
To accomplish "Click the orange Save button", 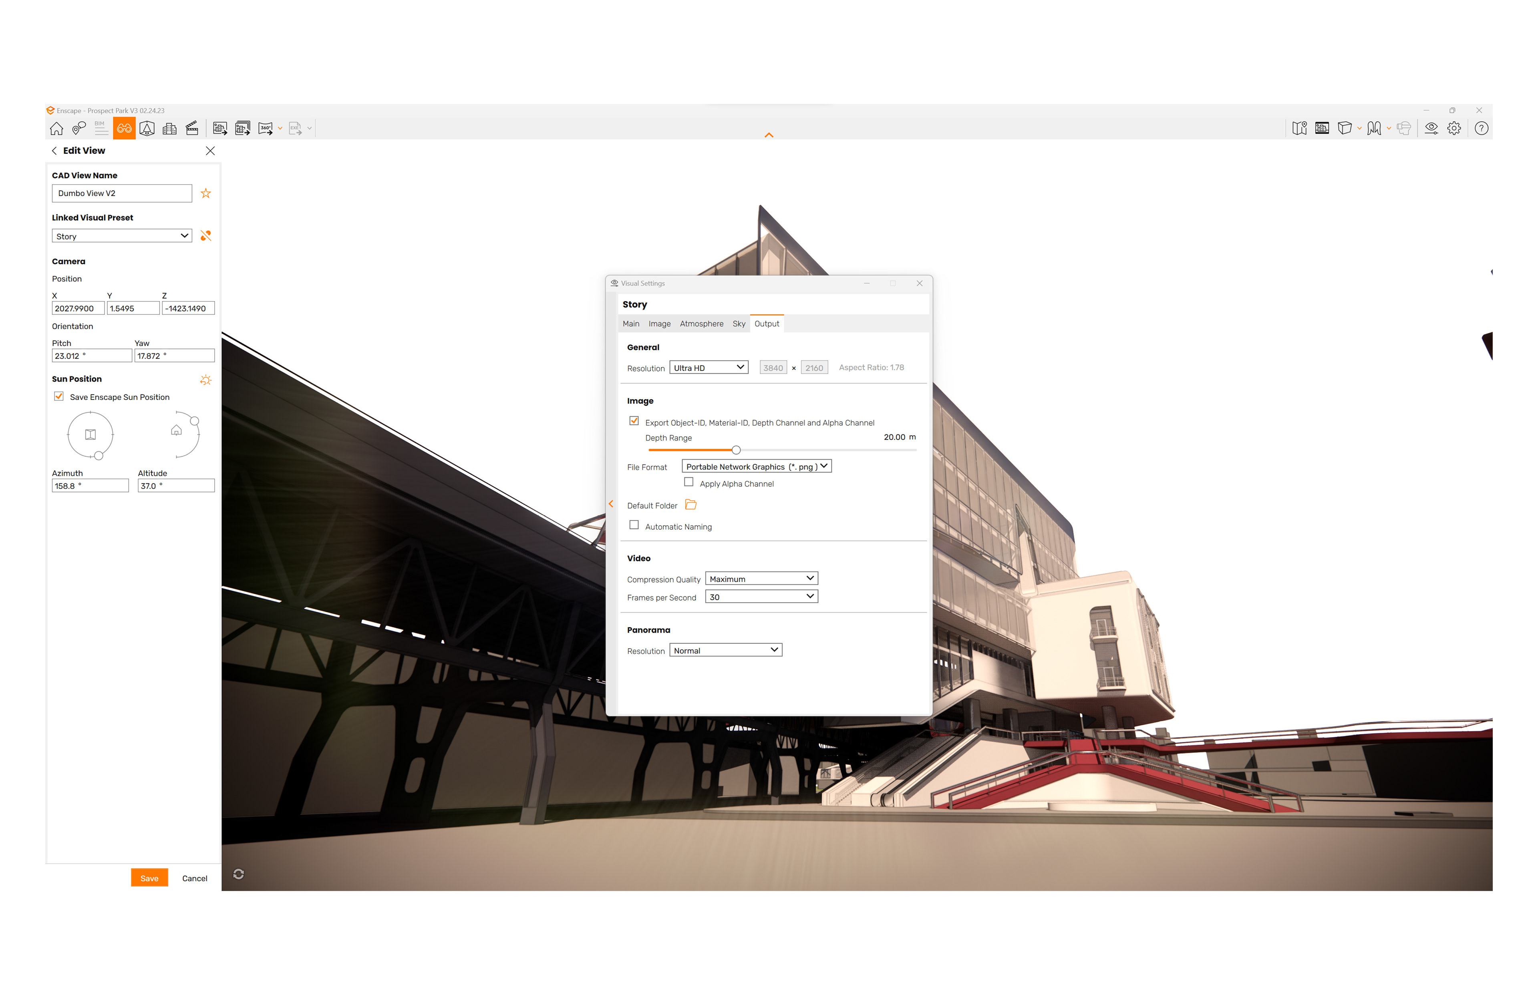I will click(149, 877).
